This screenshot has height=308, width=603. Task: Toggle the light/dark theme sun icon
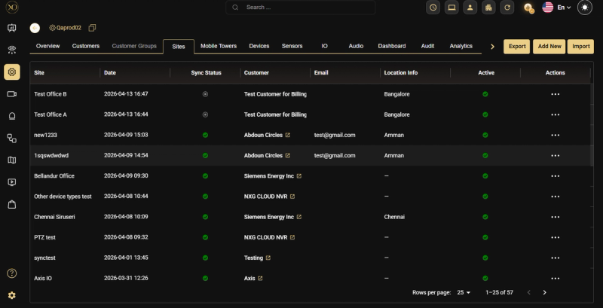pyautogui.click(x=585, y=8)
